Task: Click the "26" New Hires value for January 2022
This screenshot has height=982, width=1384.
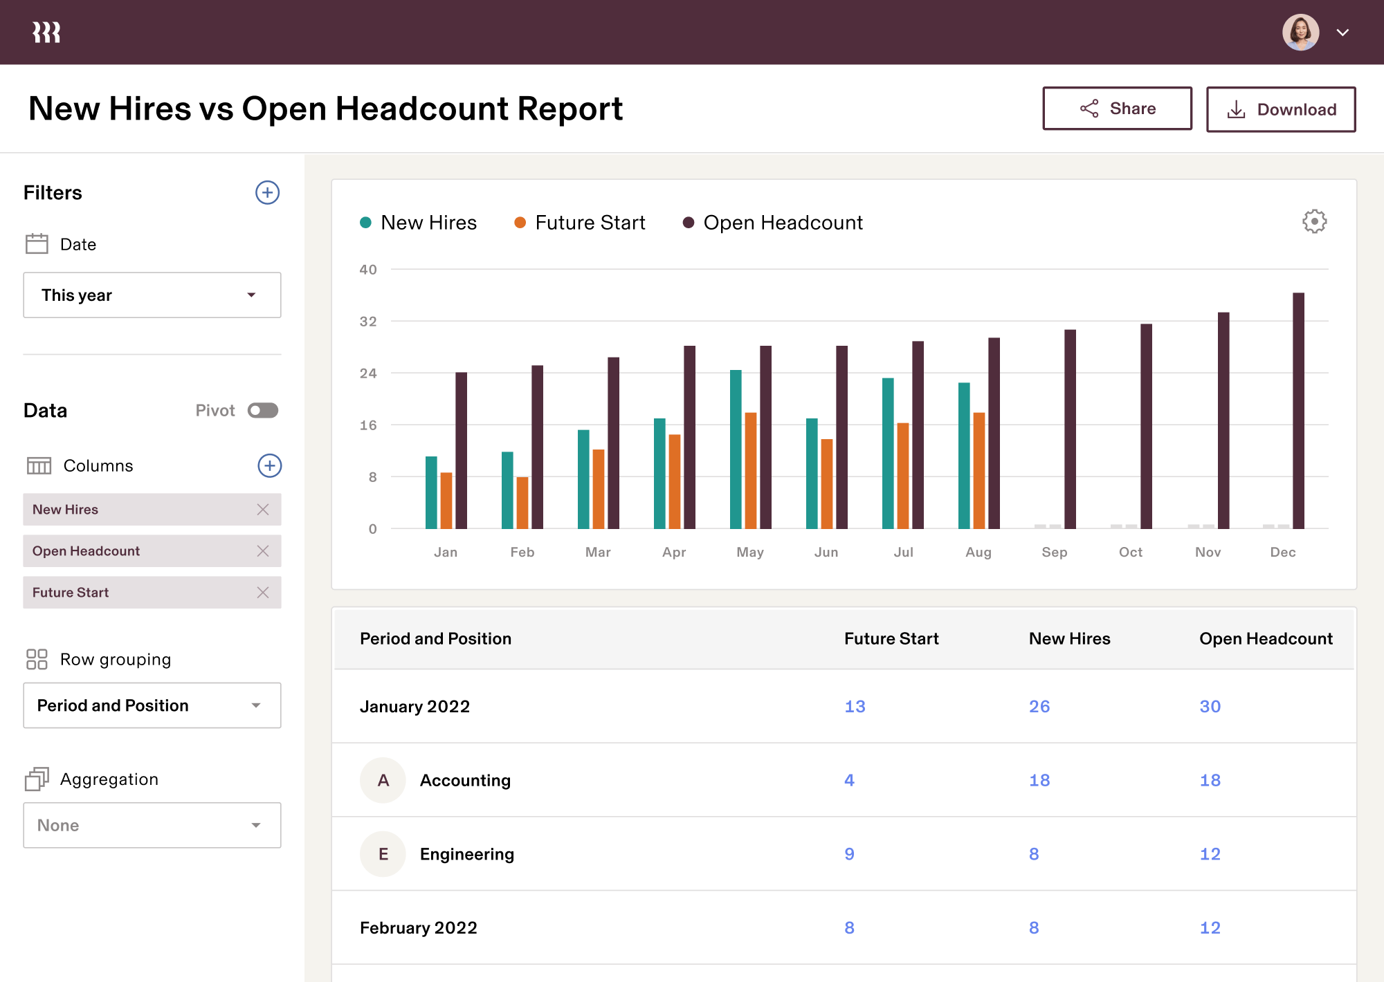Action: [x=1039, y=706]
